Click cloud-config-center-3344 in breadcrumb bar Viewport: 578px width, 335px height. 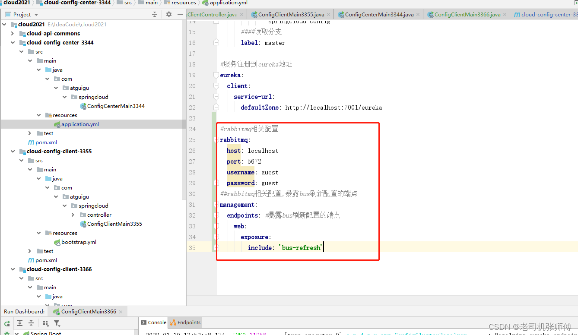[x=73, y=3]
